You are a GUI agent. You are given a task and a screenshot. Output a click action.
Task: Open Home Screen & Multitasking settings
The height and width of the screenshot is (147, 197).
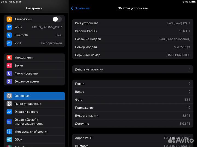click(29, 121)
